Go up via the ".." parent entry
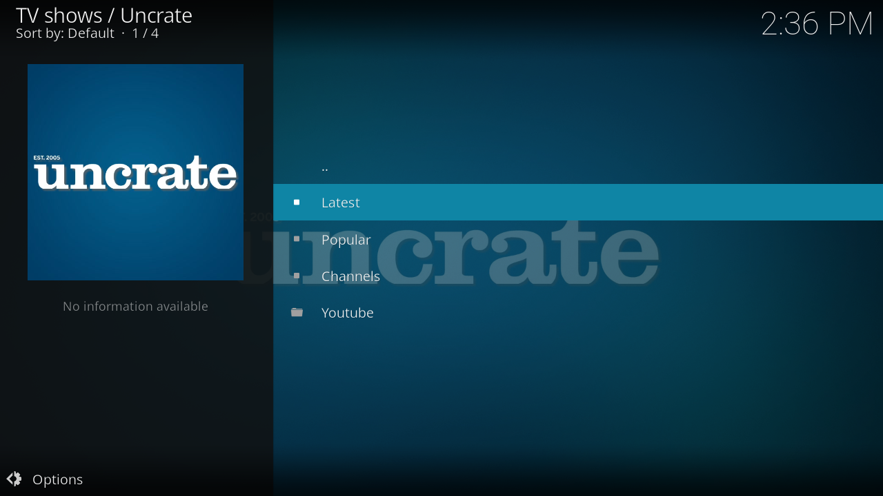The height and width of the screenshot is (496, 883). [x=325, y=167]
